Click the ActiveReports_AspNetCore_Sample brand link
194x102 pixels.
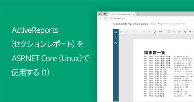point(131,24)
